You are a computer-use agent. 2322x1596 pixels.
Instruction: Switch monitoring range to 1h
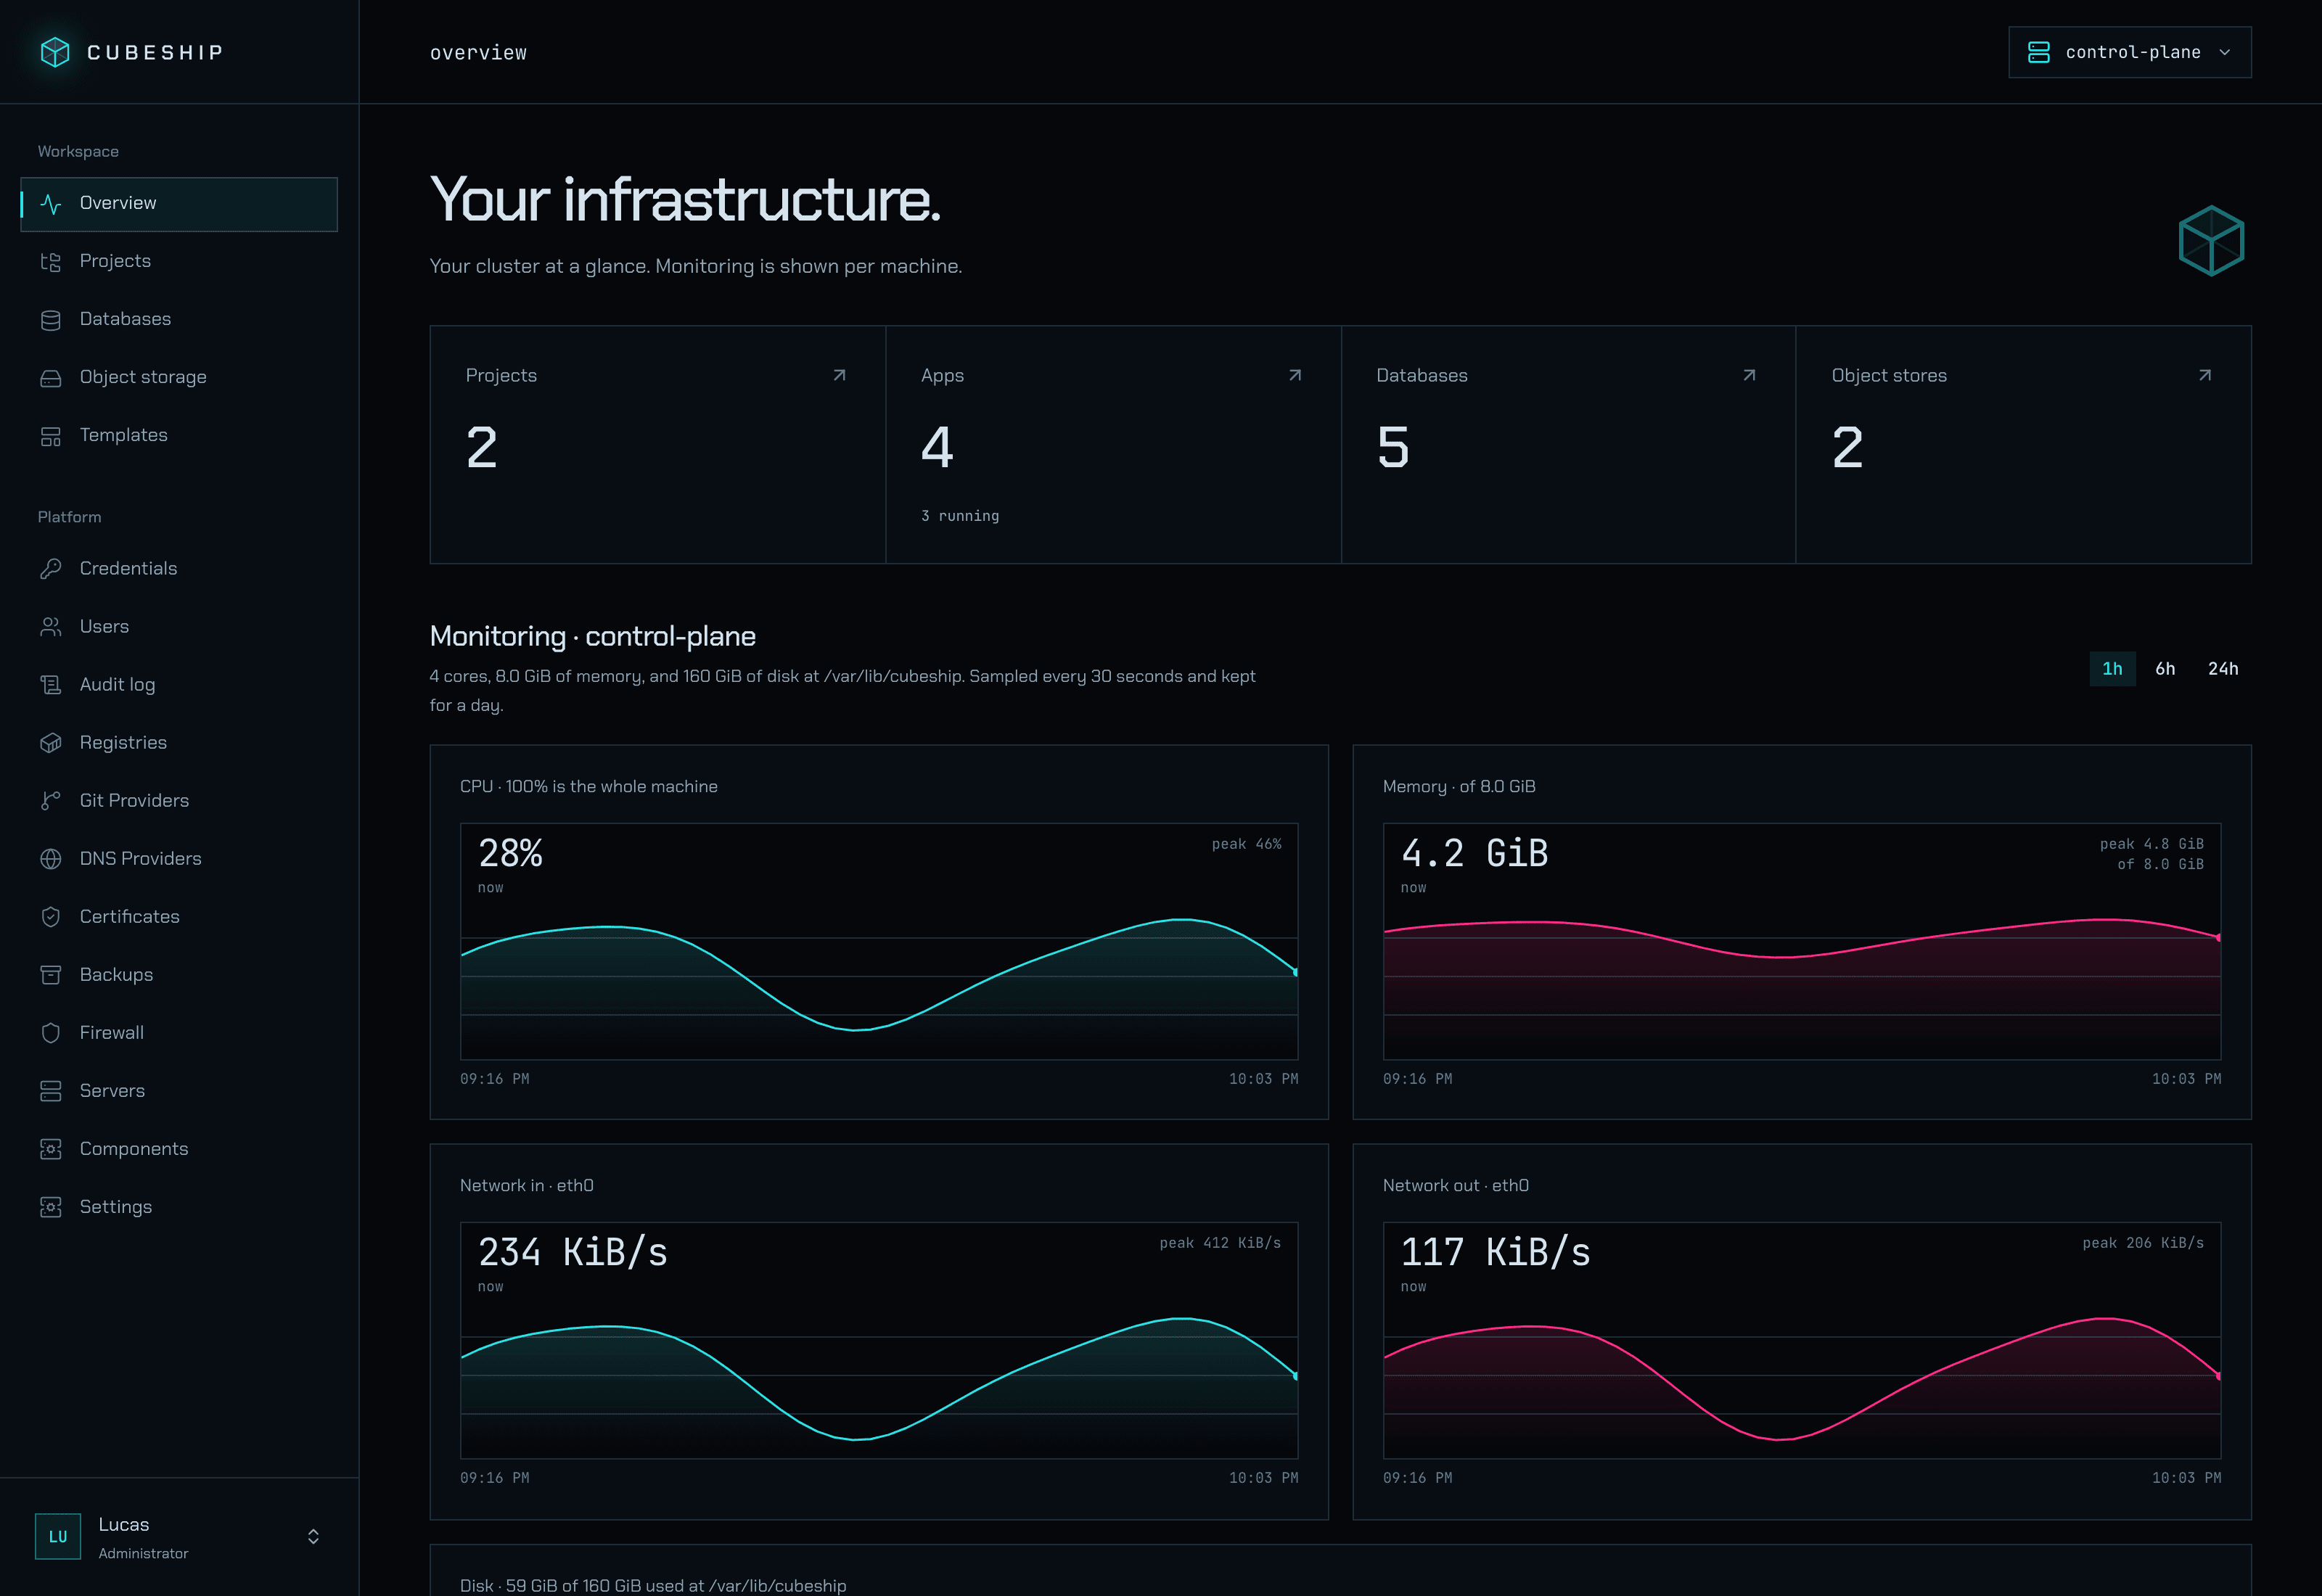click(x=2112, y=669)
